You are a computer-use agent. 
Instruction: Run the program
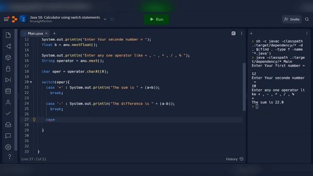156,20
